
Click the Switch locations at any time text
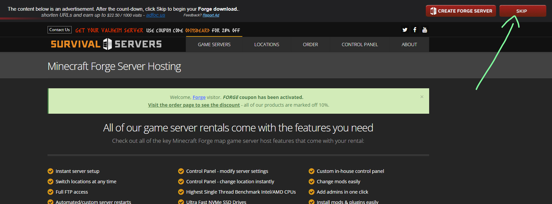86,182
